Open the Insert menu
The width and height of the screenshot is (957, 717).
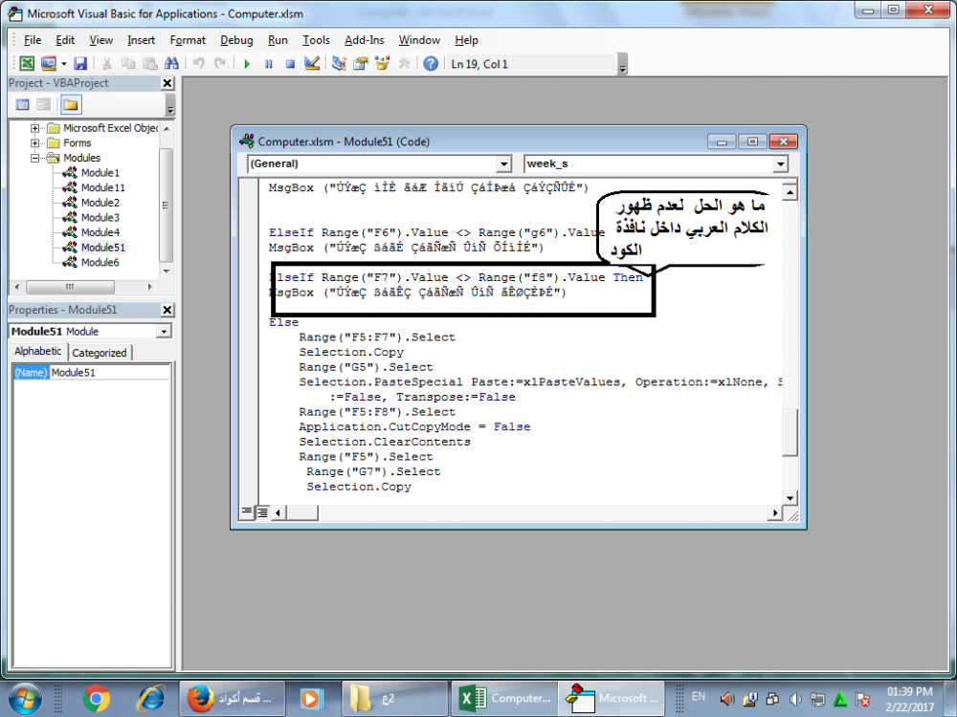pos(141,40)
